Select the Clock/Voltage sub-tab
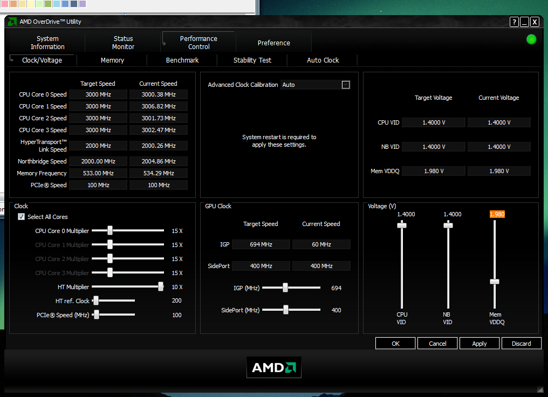Screen dimensions: 548x397 pos(42,60)
